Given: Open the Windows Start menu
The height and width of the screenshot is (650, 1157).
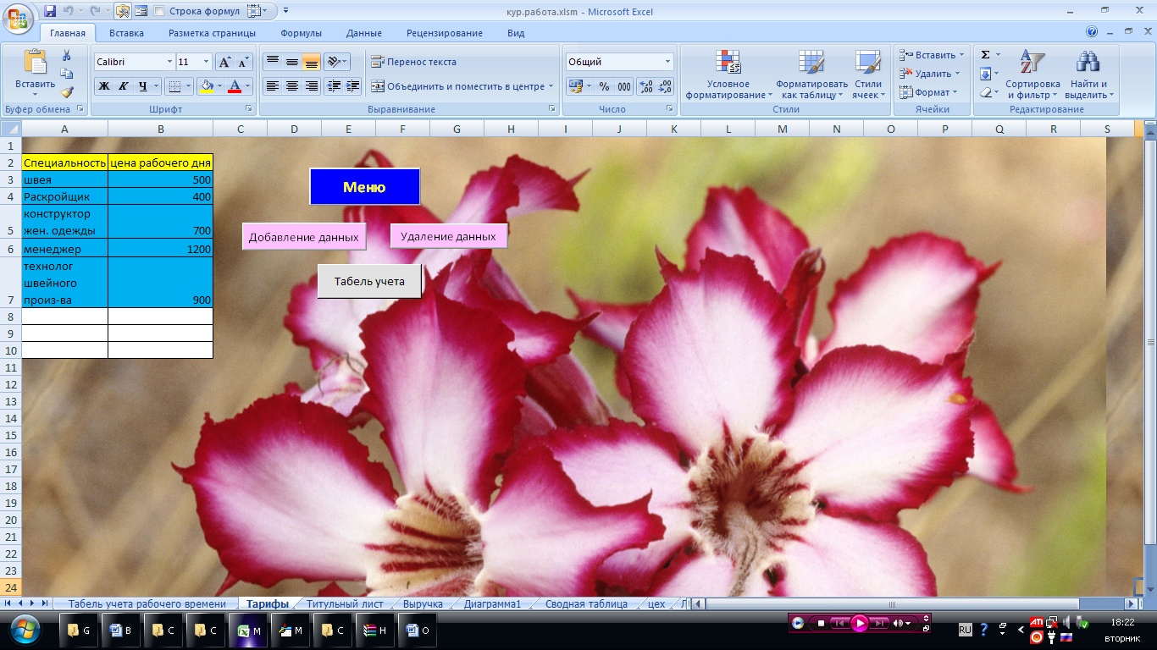Looking at the screenshot, I should (x=25, y=631).
